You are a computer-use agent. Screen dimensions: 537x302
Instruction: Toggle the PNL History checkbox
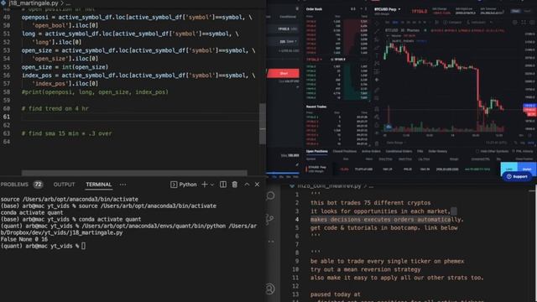click(x=514, y=151)
